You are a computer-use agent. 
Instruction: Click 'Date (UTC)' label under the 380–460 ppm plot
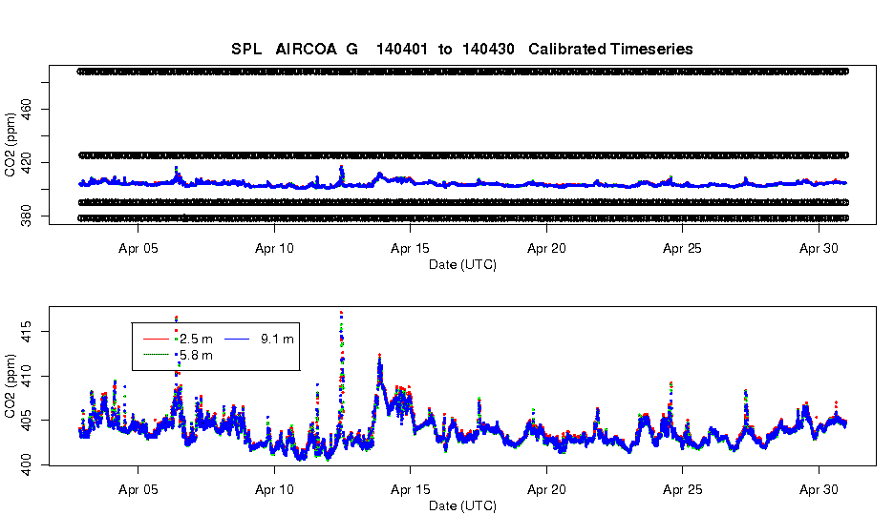point(462,264)
